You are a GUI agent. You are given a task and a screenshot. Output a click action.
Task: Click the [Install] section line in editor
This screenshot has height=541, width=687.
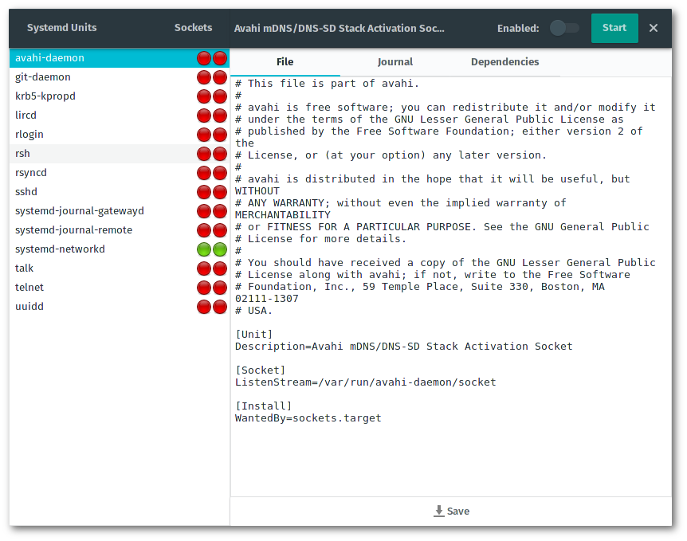(263, 406)
